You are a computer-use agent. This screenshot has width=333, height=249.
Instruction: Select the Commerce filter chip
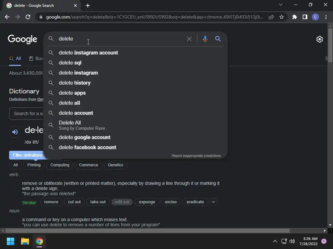click(x=88, y=165)
